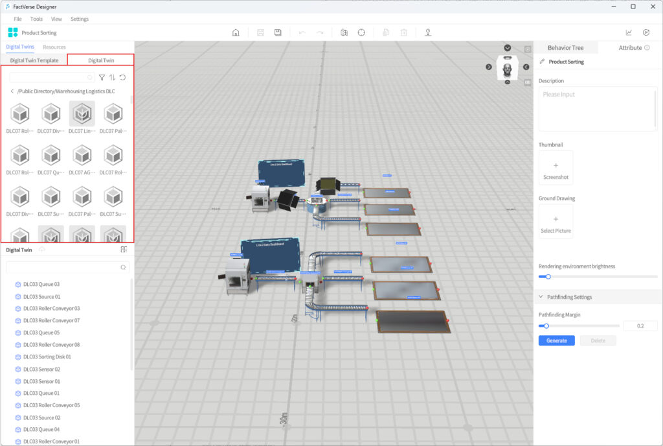This screenshot has height=446, width=663.
Task: Choose ground drawing via Select Picture
Action: 556,222
